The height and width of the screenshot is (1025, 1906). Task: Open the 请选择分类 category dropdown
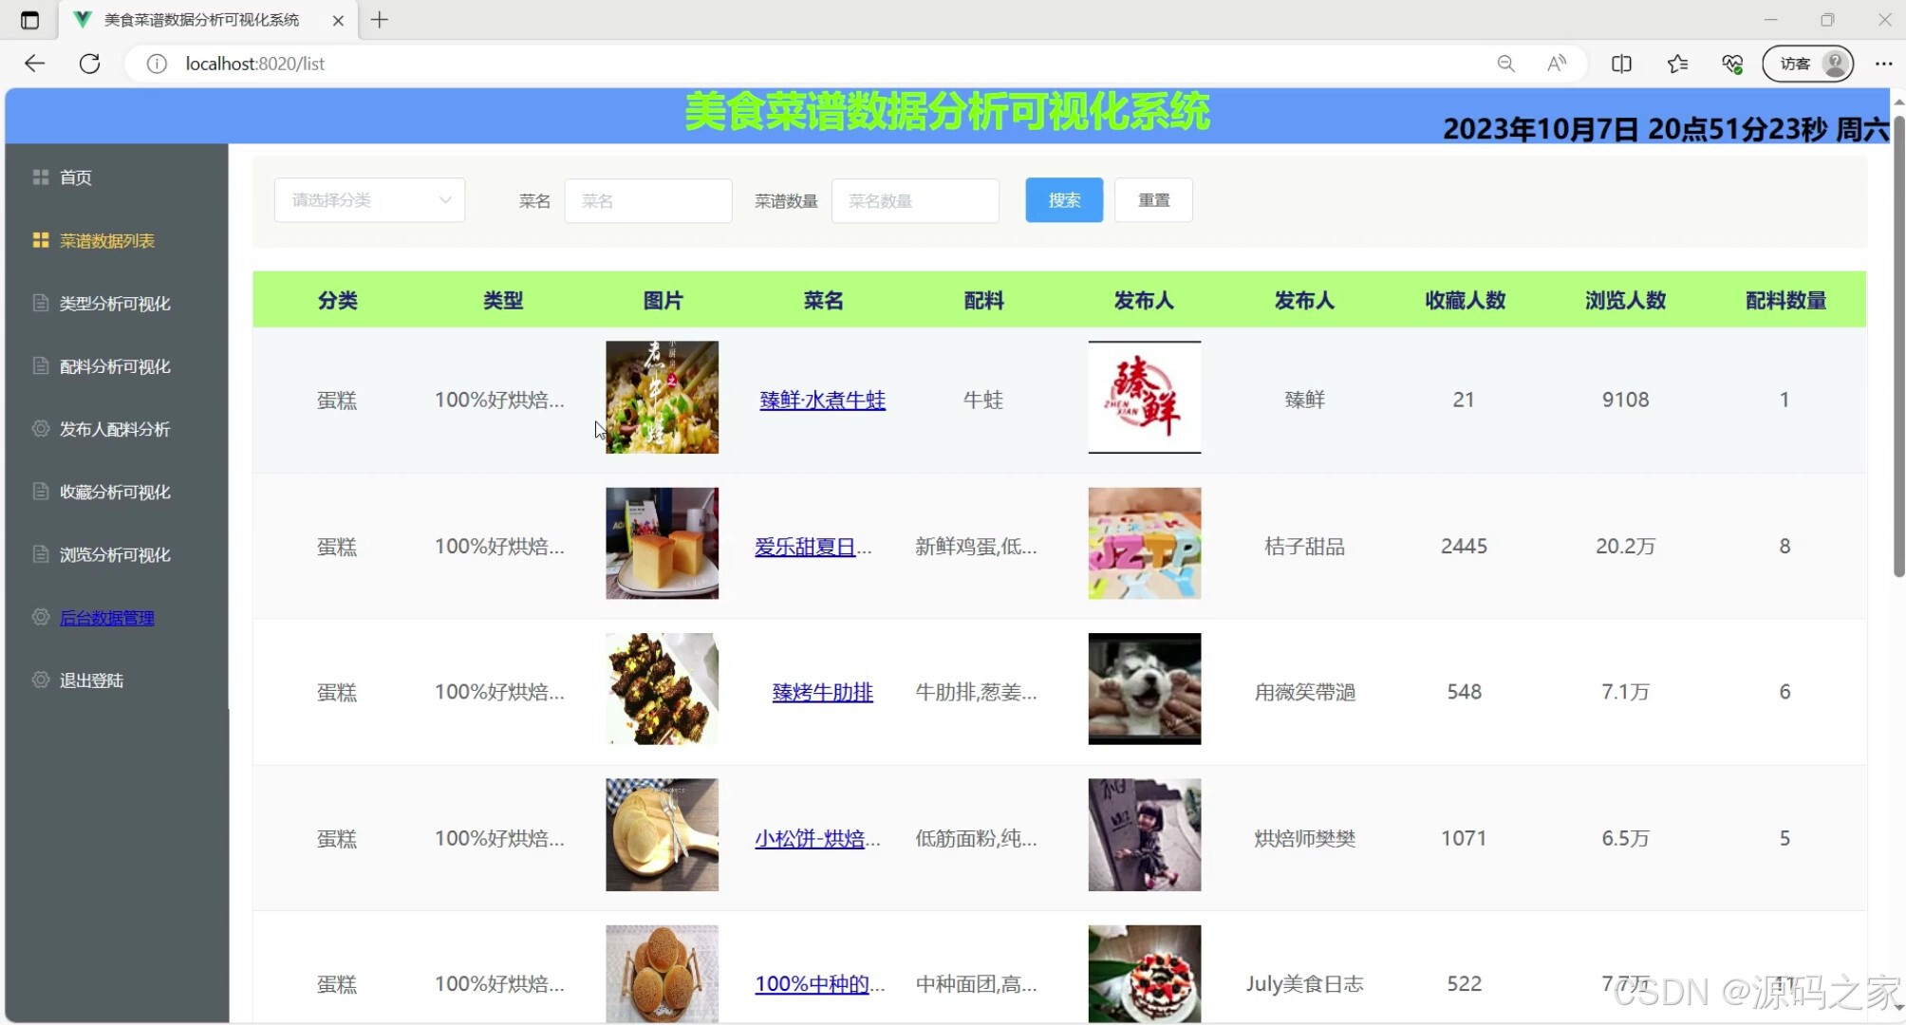click(368, 199)
